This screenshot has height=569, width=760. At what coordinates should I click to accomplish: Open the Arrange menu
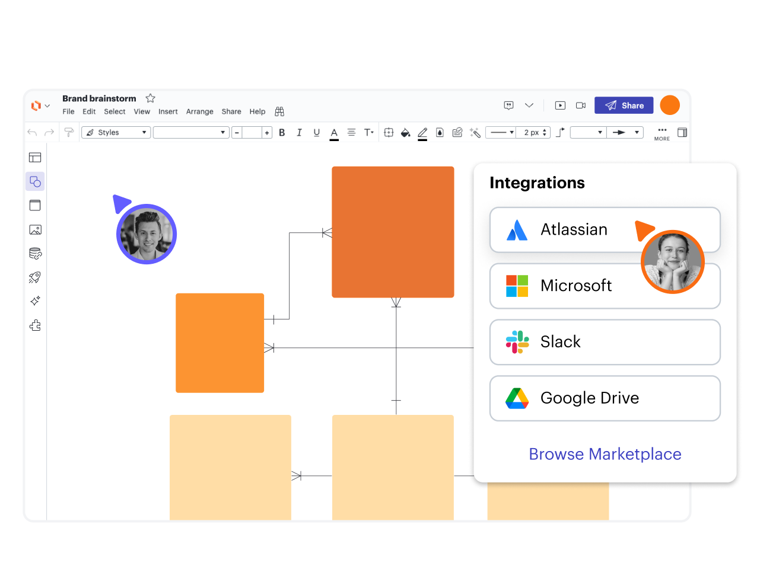199,111
